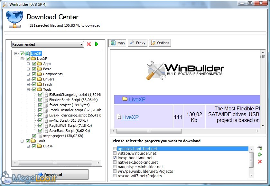270x186 pixels.
Task: Click the script icon beside LiveXP table link
Action: pos(119,117)
